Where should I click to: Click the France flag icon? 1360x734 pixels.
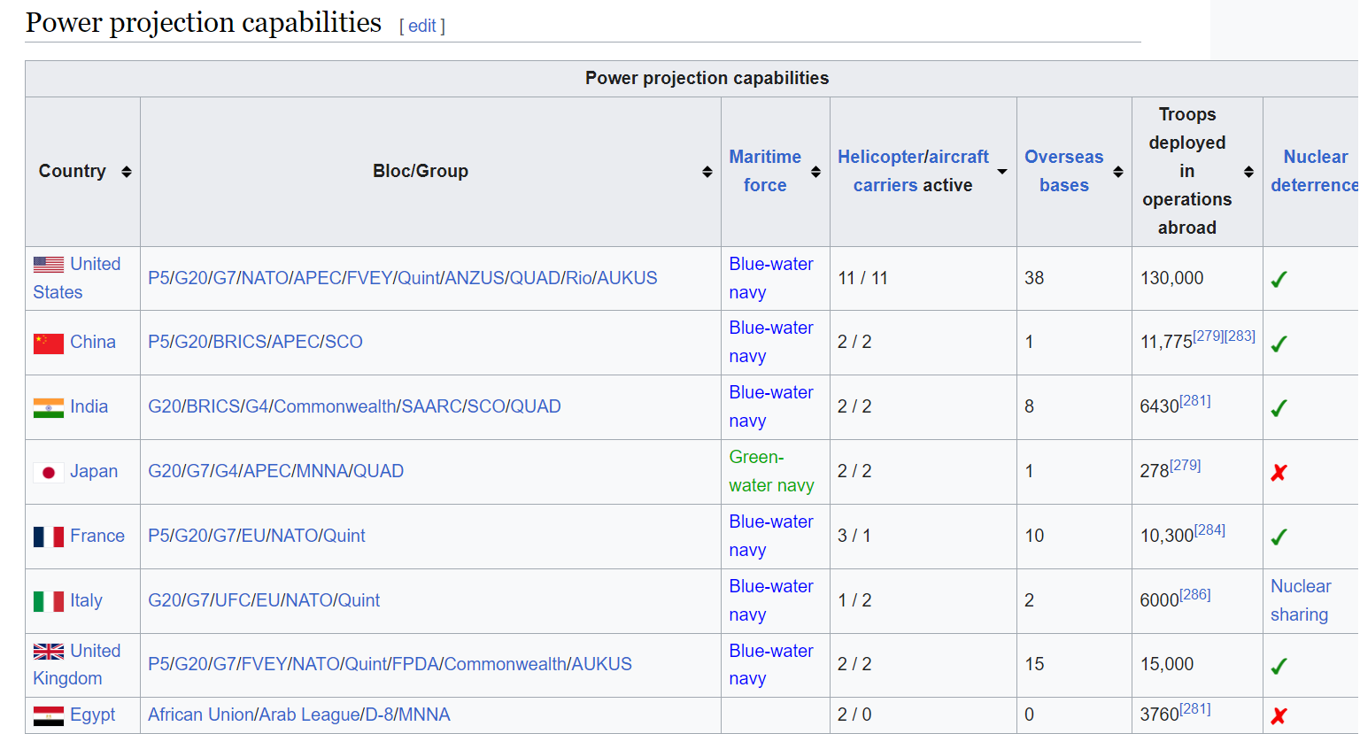(49, 537)
